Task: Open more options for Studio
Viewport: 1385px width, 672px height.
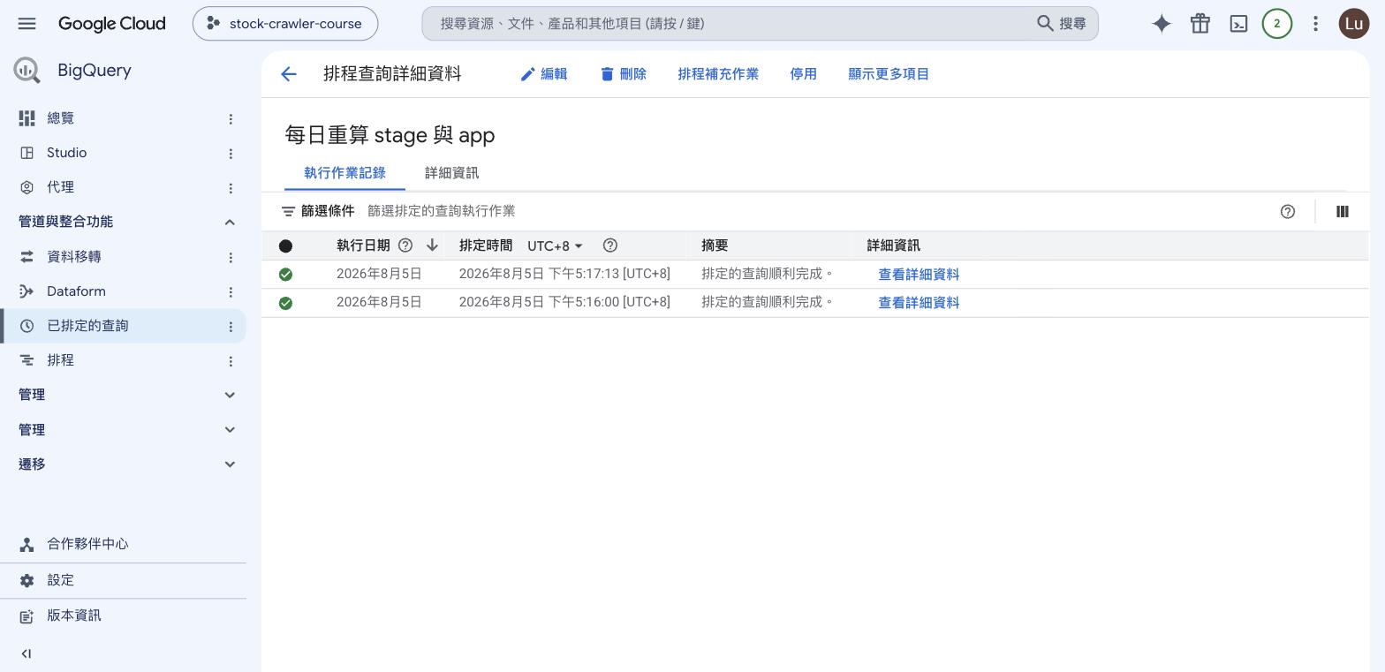Action: click(231, 153)
